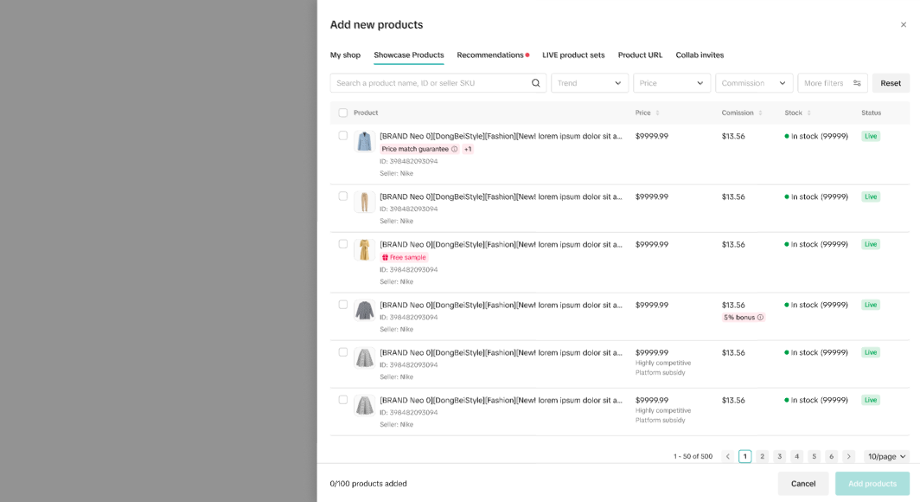Focus the product name search field
Viewport: 920px width, 502px height.
tap(428, 83)
